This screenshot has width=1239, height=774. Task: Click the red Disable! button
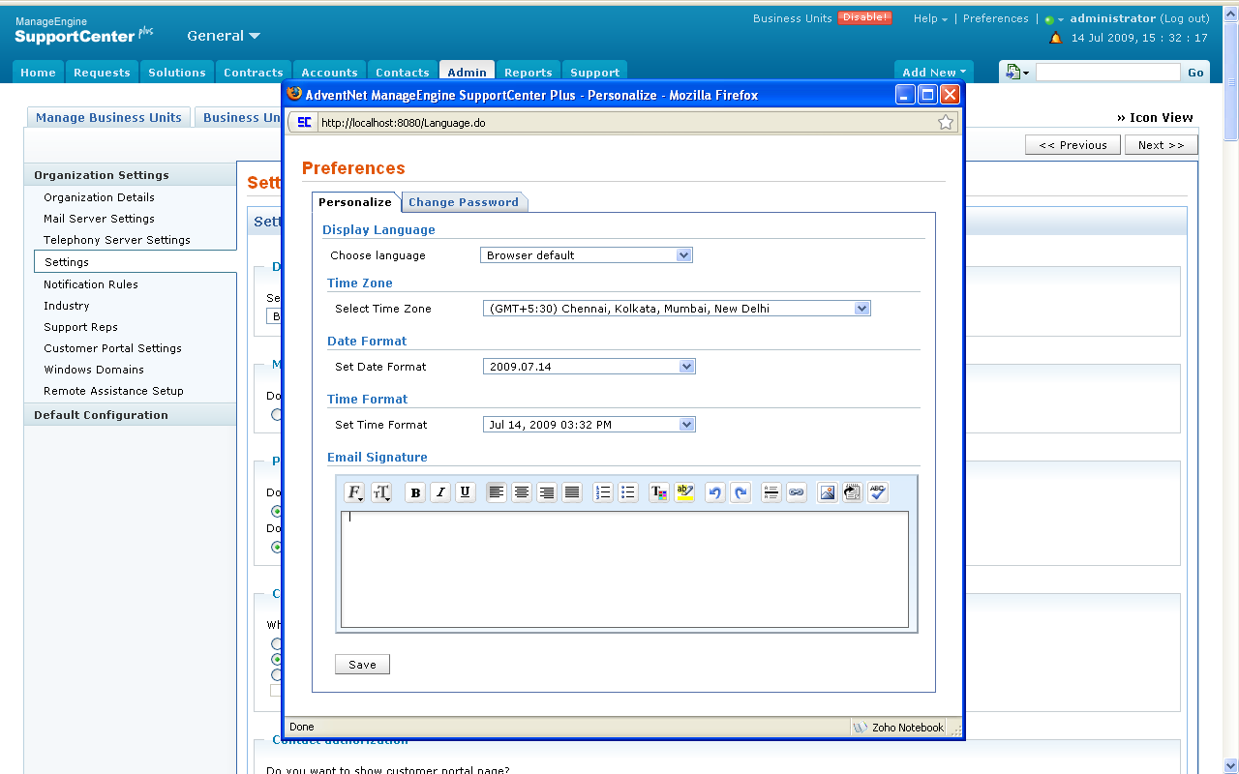tap(864, 17)
